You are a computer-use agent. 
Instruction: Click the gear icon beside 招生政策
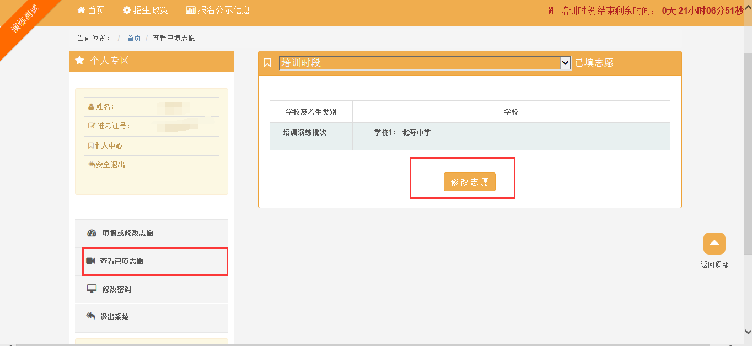(127, 10)
